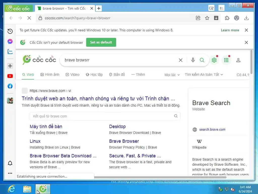Viewport: 258px width, 194px height.
Task: Select the Web results tab
Action: [x=28, y=75]
